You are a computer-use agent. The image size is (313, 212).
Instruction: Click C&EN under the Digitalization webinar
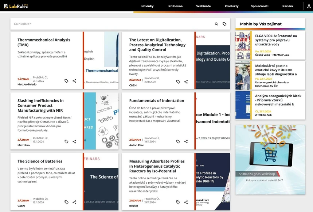pos(133,85)
